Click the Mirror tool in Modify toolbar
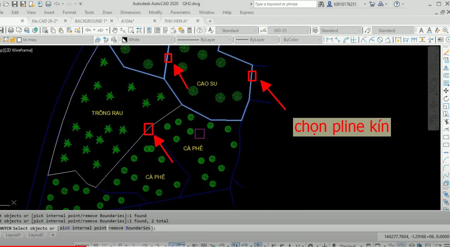Viewport: 450px width, 247px height. pyautogui.click(x=446, y=68)
